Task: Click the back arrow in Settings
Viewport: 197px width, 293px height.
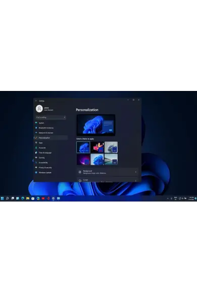Action: 36,101
